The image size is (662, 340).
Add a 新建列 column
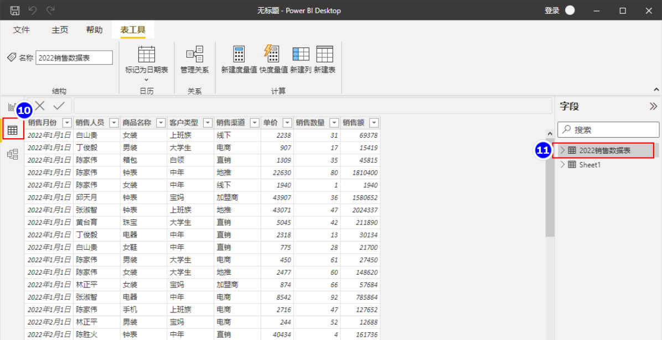click(301, 59)
